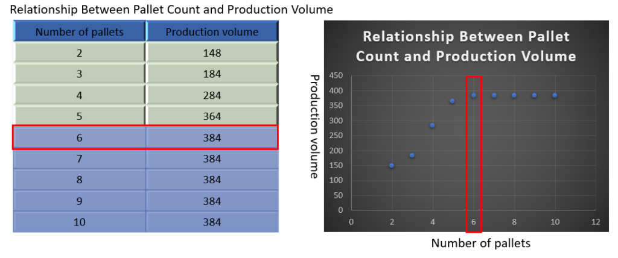Viewport: 618px width, 258px height.
Task: Select the data point at 5 pallets
Action: click(x=453, y=101)
